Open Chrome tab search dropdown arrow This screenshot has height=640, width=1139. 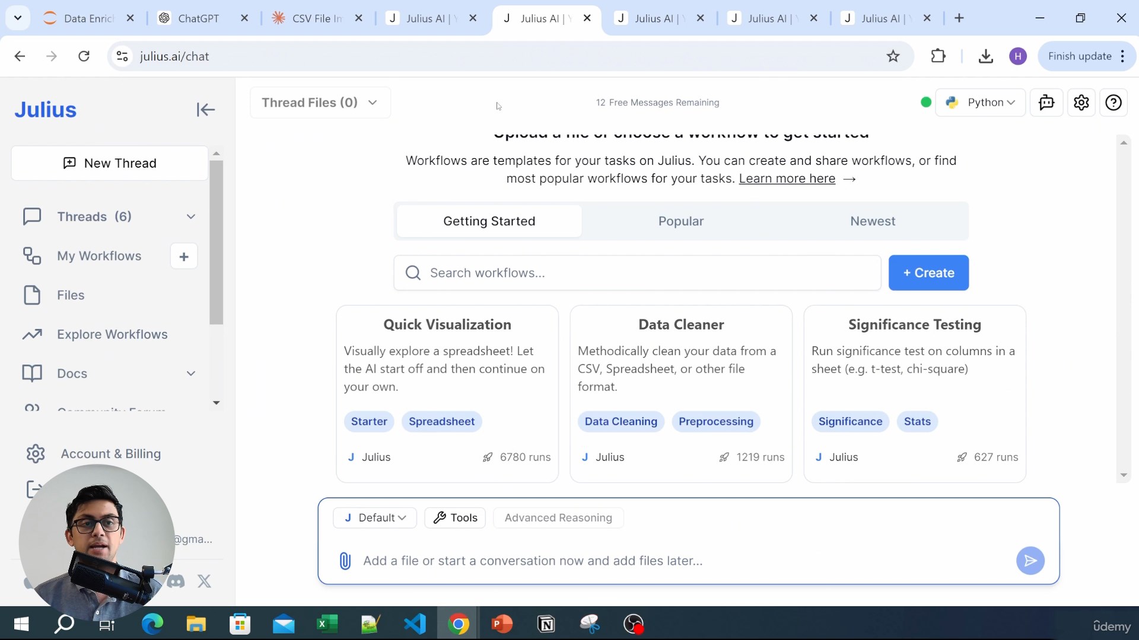(x=18, y=18)
